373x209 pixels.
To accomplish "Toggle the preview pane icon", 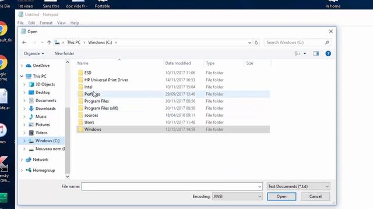I will pos(316,53).
